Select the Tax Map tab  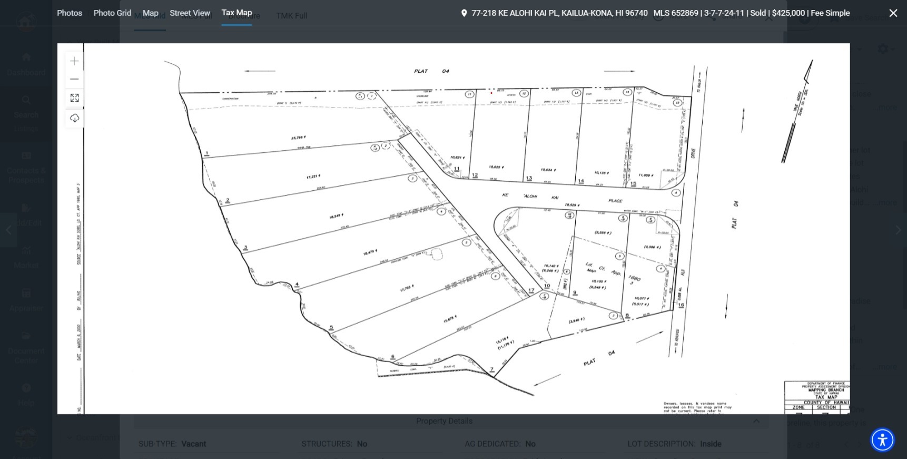[x=236, y=13]
